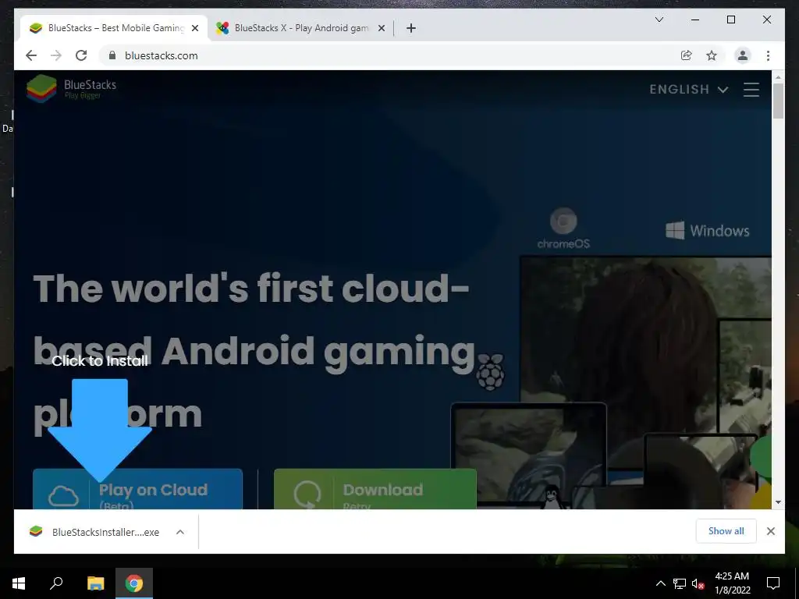The image size is (799, 599).
Task: Select BlueStacks – Best Mobile Gaming tab
Action: (x=114, y=28)
